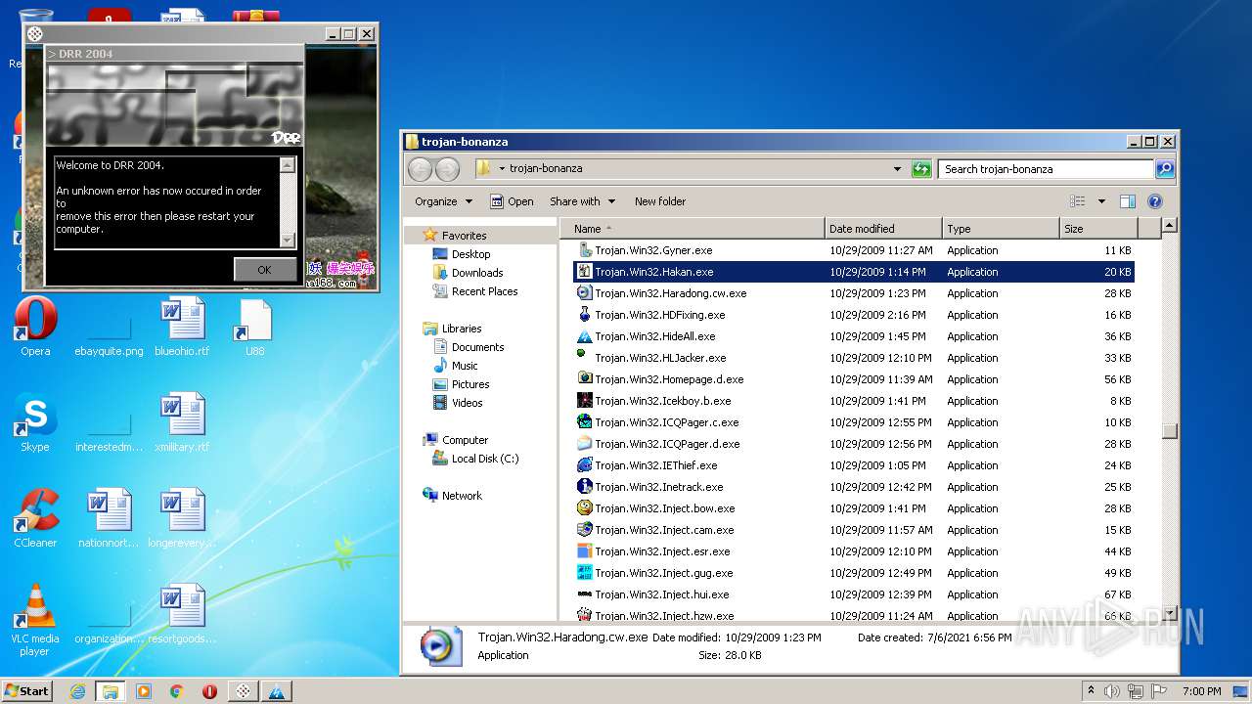This screenshot has width=1252, height=704.
Task: Click the Open toolbar button
Action: (512, 201)
